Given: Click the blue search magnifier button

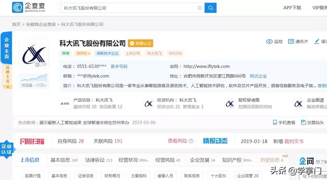Looking at the screenshot, I should 210,8.
